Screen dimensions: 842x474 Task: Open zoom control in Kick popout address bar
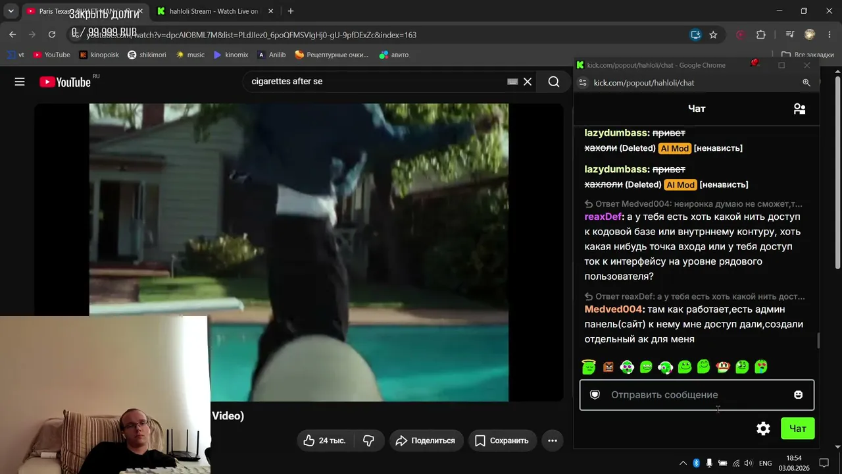[x=806, y=82]
